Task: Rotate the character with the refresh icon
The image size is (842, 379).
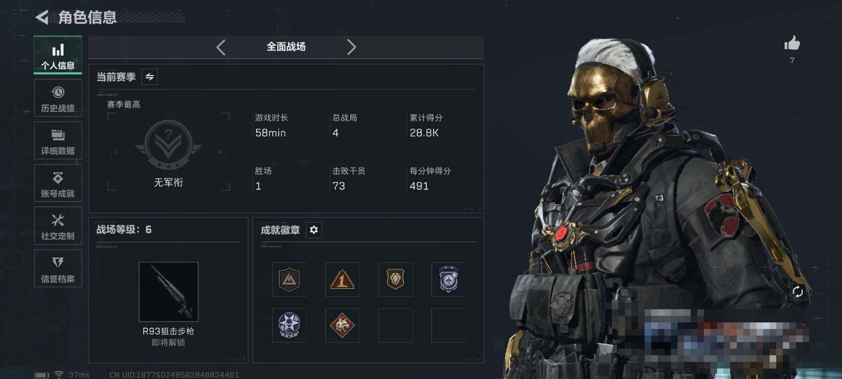Action: tap(798, 292)
